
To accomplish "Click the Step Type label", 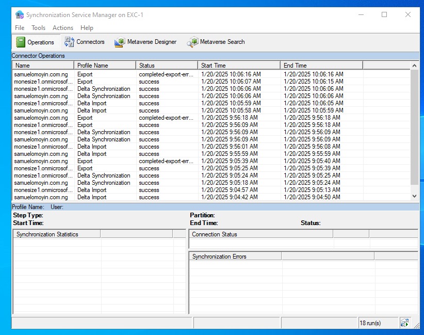I will pos(28,215).
